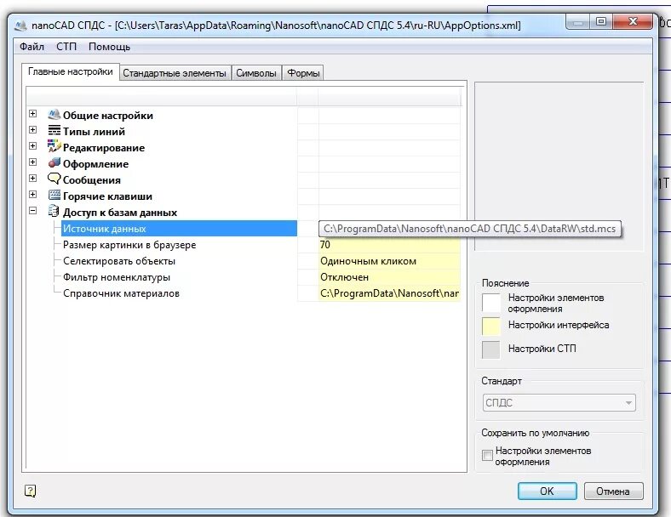Select the Справочник материалов row
This screenshot has width=671, height=517.
click(179, 293)
